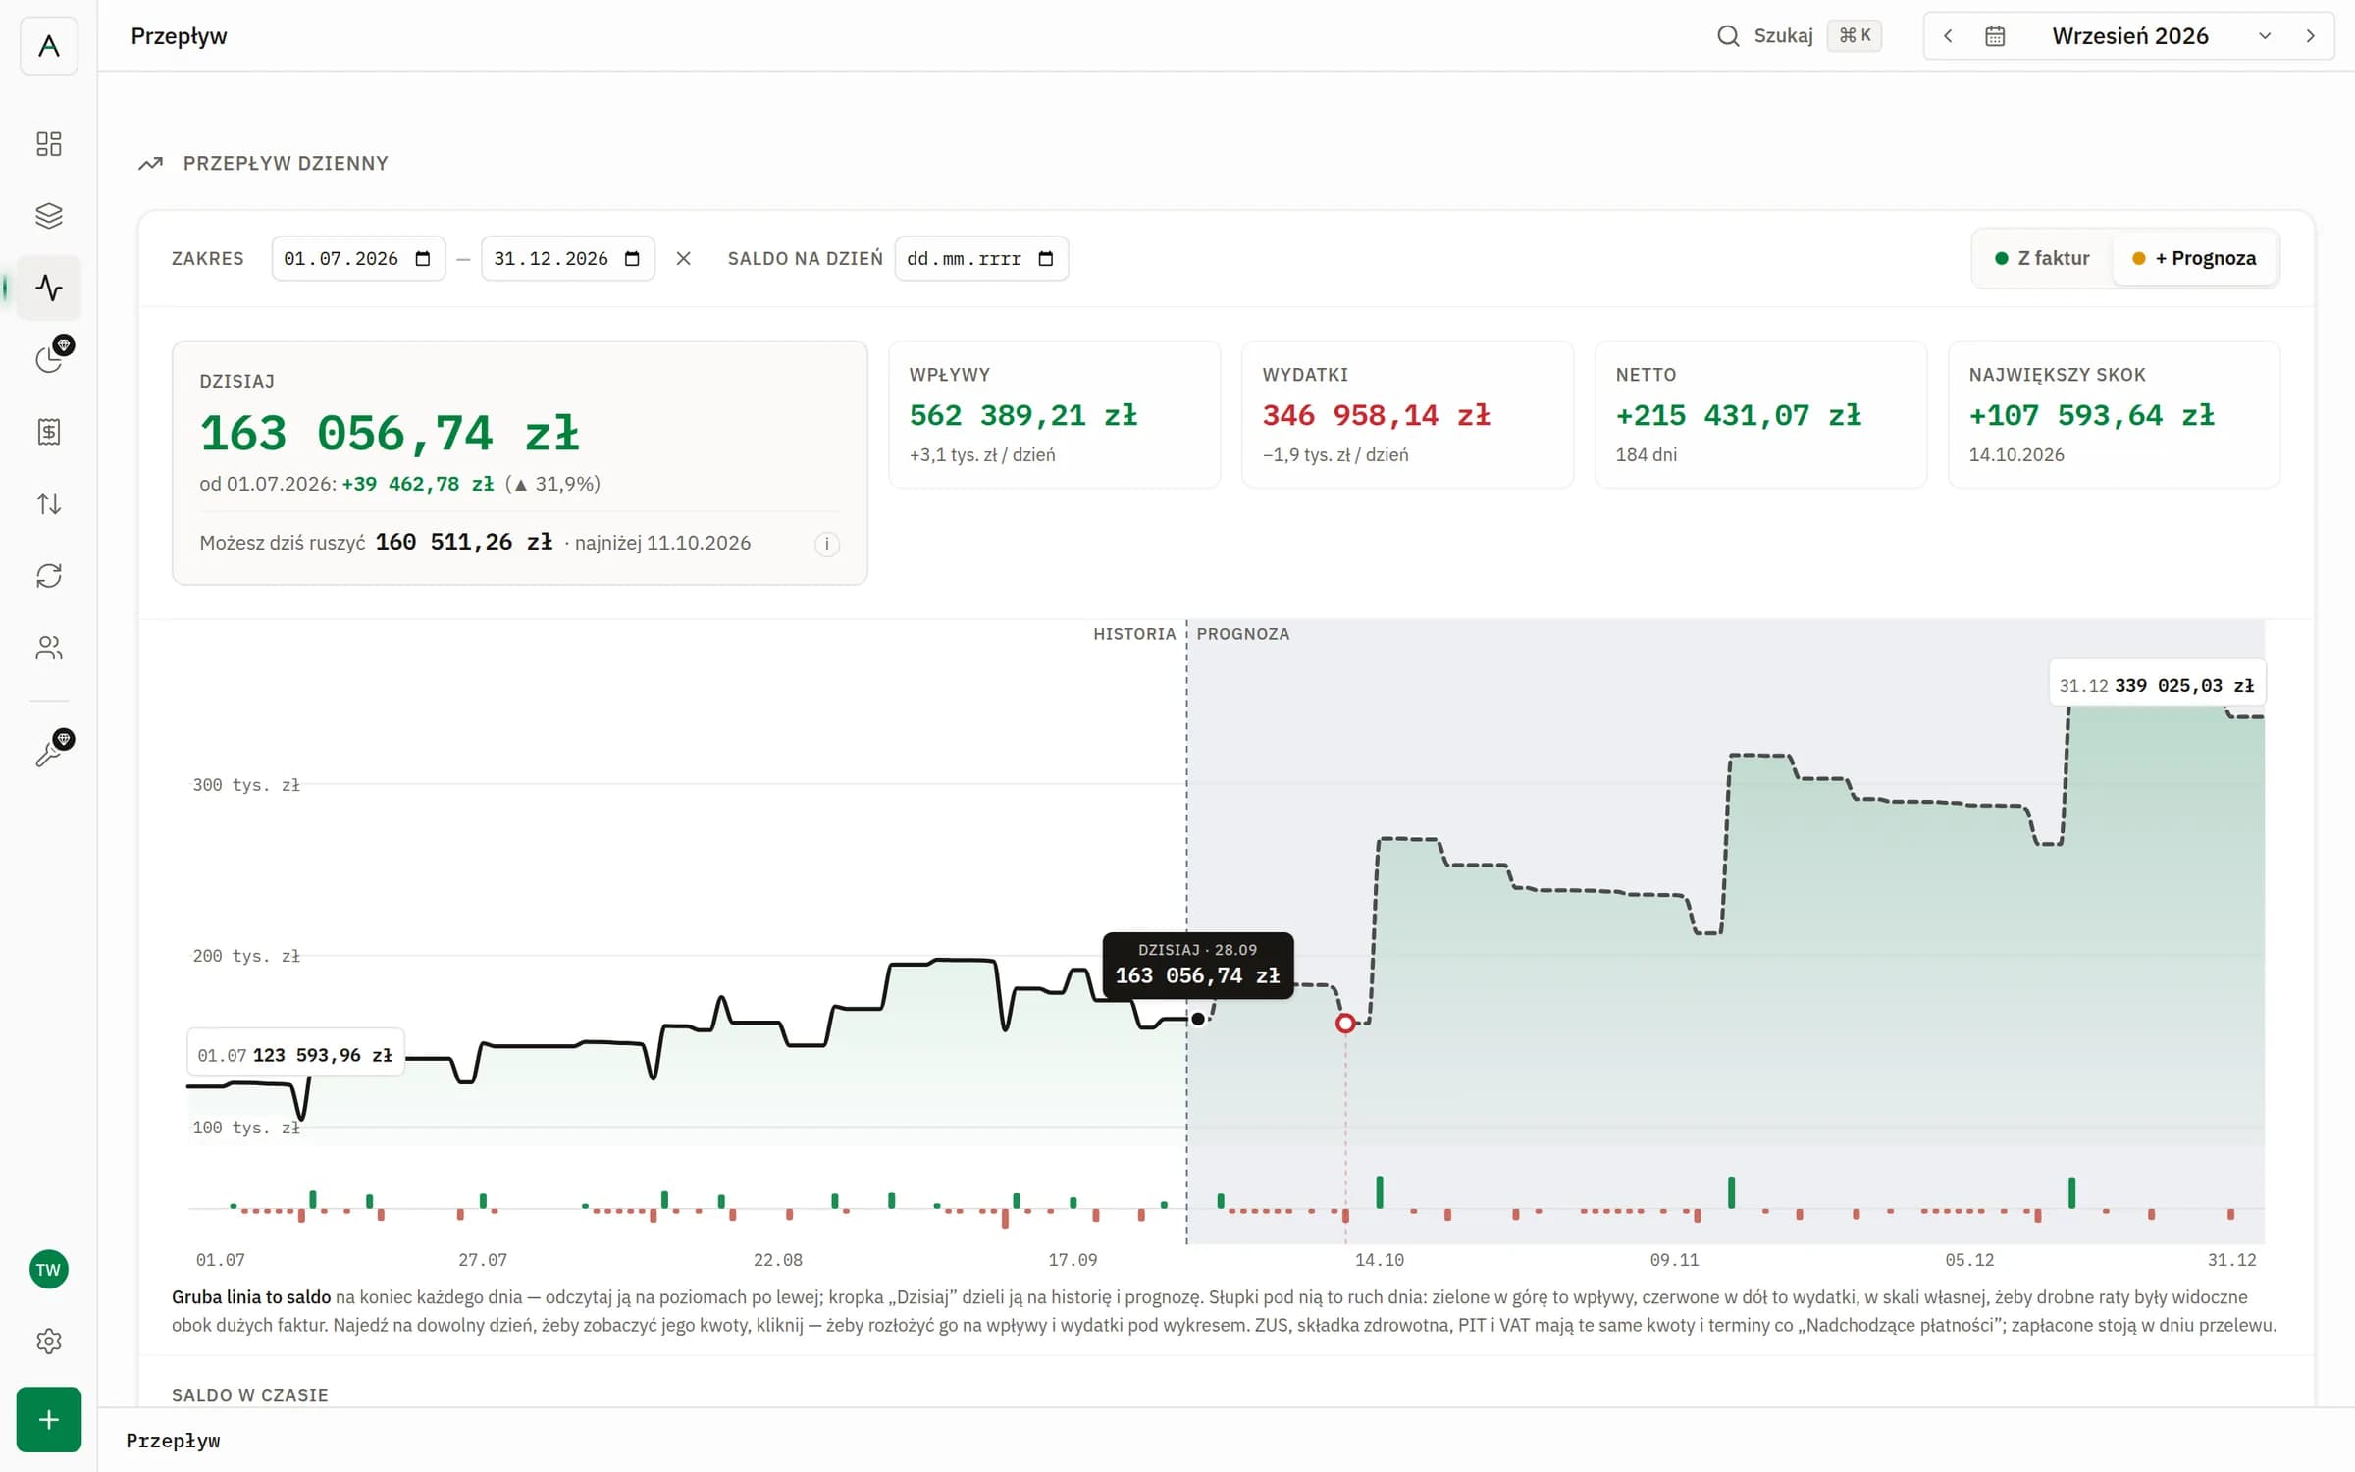Viewport: 2355px width, 1472px height.
Task: Go to previous month arrow
Action: [1948, 36]
